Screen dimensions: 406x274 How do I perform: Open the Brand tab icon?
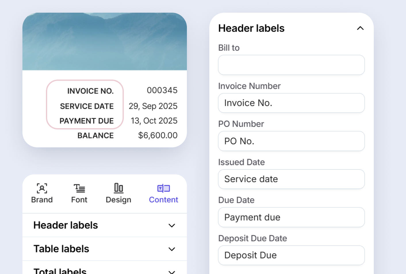click(42, 189)
